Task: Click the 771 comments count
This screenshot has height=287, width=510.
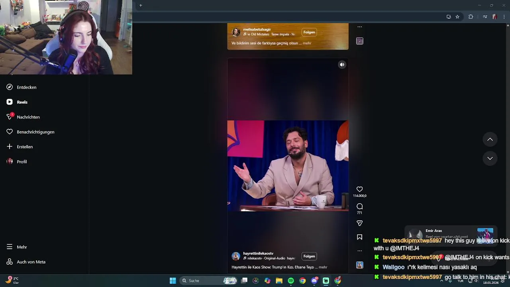Action: click(x=359, y=213)
